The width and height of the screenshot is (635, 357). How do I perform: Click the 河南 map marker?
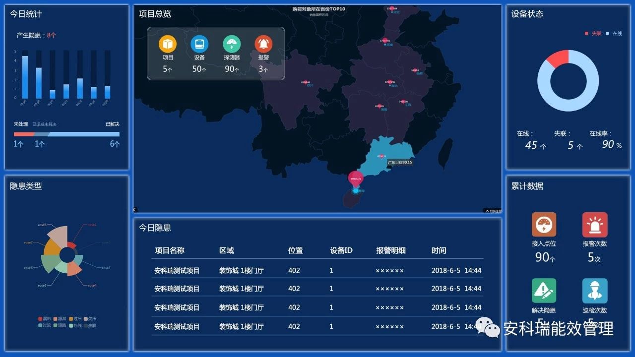(x=385, y=42)
